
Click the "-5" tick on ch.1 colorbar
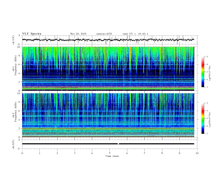207,72
